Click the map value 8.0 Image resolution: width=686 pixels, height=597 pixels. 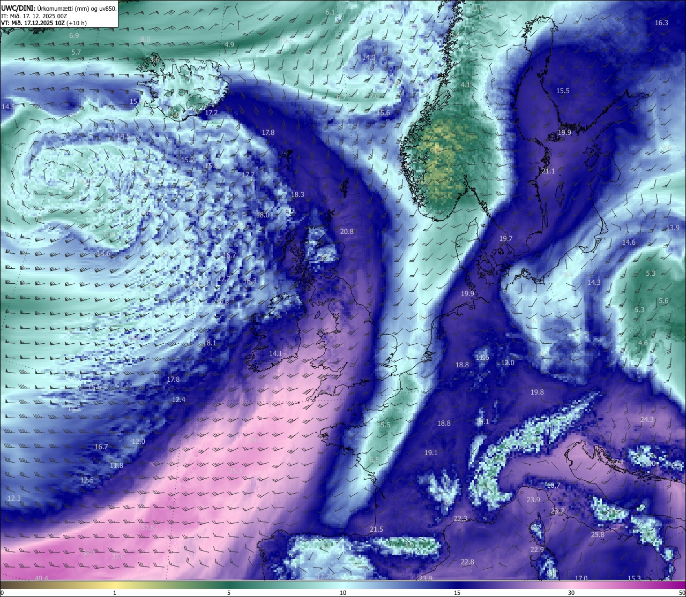[x=145, y=40]
